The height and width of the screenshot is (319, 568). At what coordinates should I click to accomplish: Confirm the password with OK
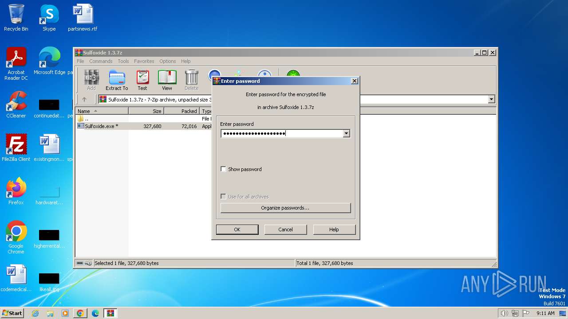pos(237,230)
